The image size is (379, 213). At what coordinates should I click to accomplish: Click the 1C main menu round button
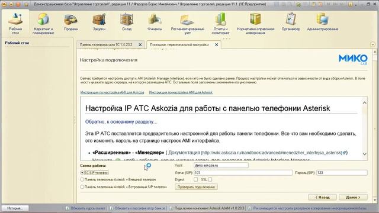pos(4,4)
